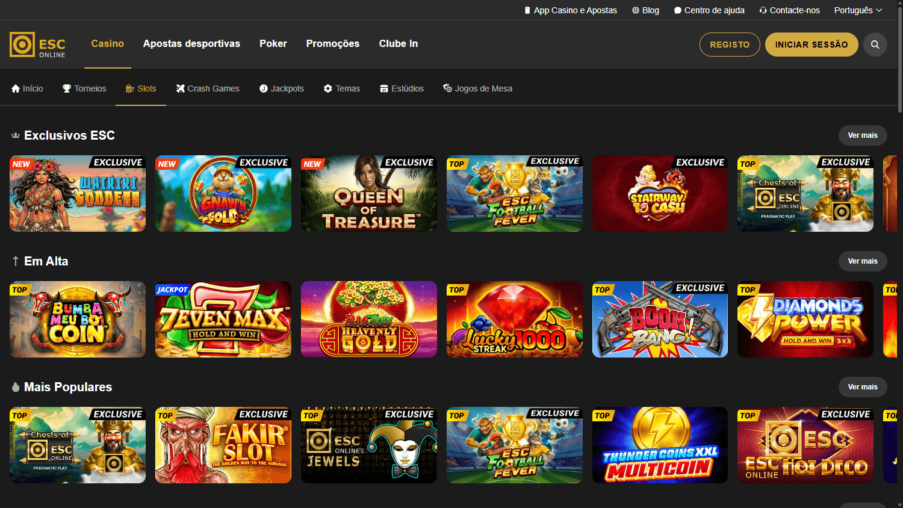903x508 pixels.
Task: Open the Stairway to Cash game
Action: (x=660, y=194)
